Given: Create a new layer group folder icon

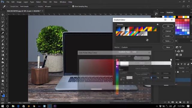Looking at the screenshot, I should pos(180,102).
